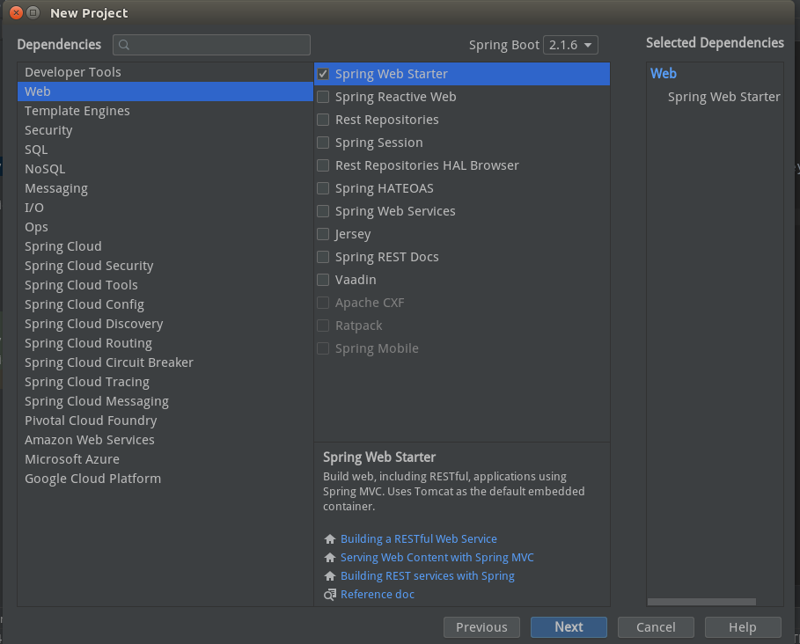
Task: Click the Help button
Action: pos(743,627)
